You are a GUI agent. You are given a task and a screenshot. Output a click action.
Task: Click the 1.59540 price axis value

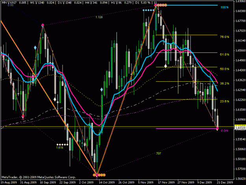(x=240, y=139)
